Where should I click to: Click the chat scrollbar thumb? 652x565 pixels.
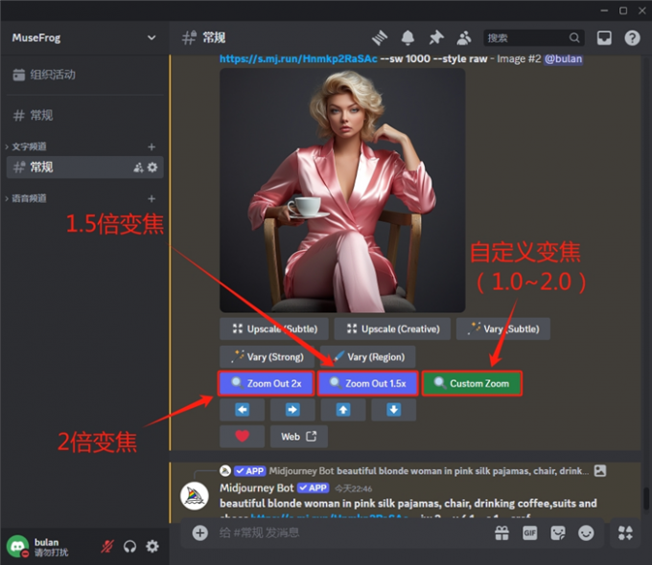(x=646, y=498)
